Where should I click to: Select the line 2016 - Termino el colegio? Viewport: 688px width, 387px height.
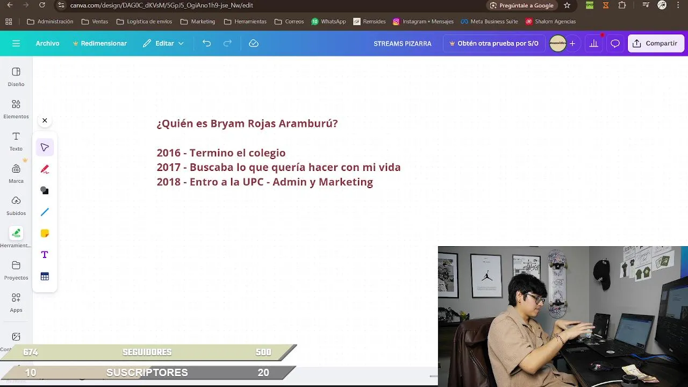pyautogui.click(x=221, y=153)
